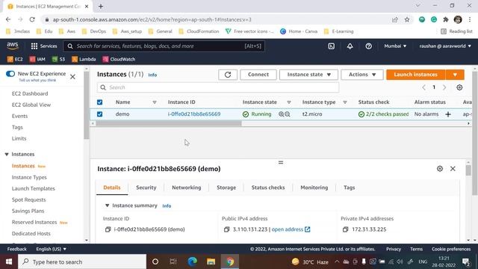Switch to Monitoring tab

pos(314,188)
